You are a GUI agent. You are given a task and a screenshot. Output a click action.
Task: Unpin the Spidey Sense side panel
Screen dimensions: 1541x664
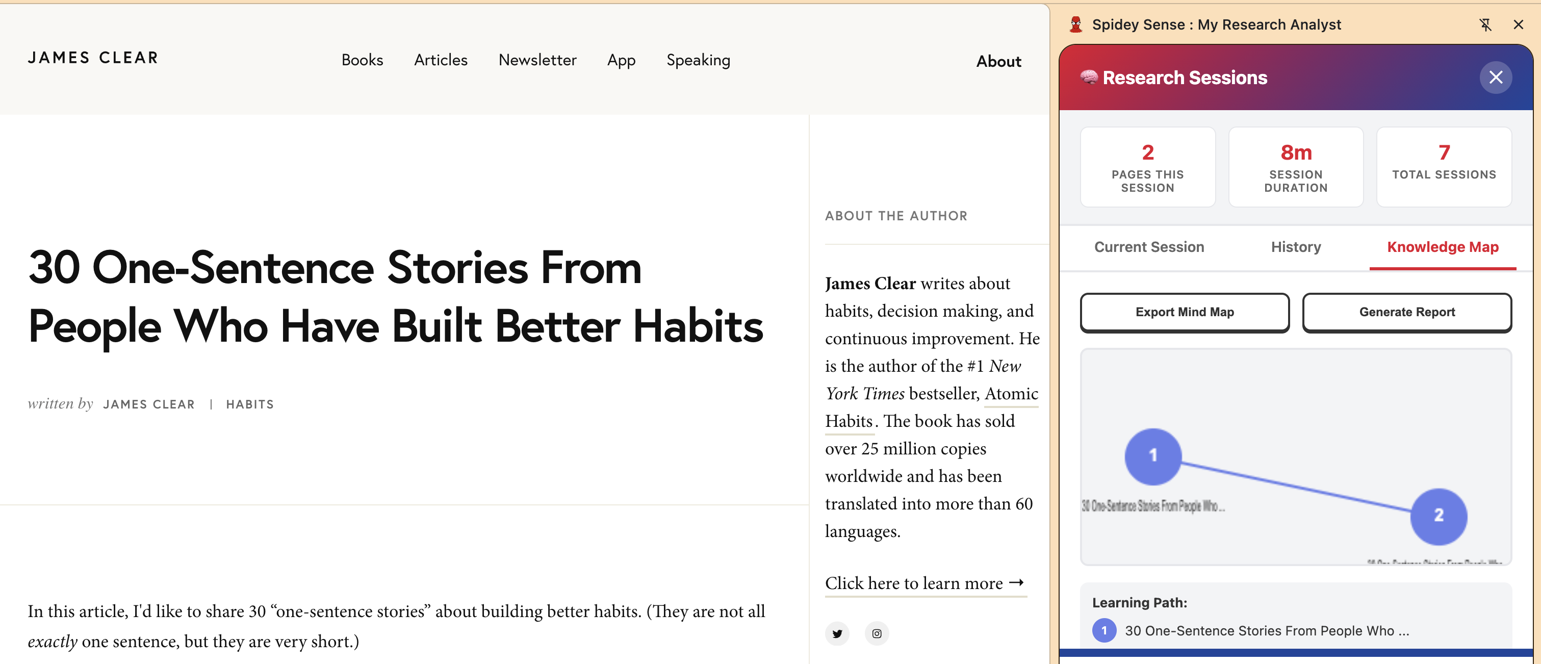point(1485,24)
